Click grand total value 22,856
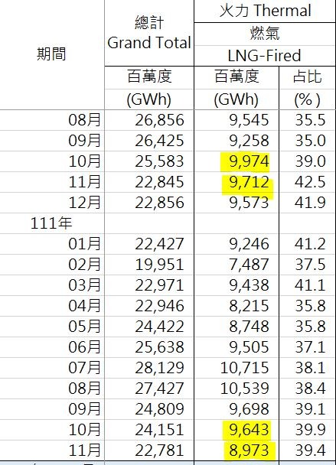The width and height of the screenshot is (336, 465). [x=159, y=203]
